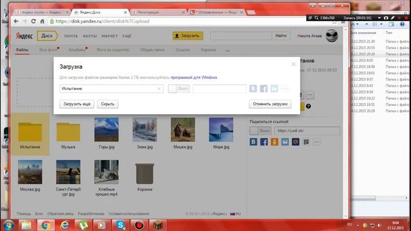411x231 pixels.
Task: Open folder actions ellipsis in side panel
Action: coord(310,95)
